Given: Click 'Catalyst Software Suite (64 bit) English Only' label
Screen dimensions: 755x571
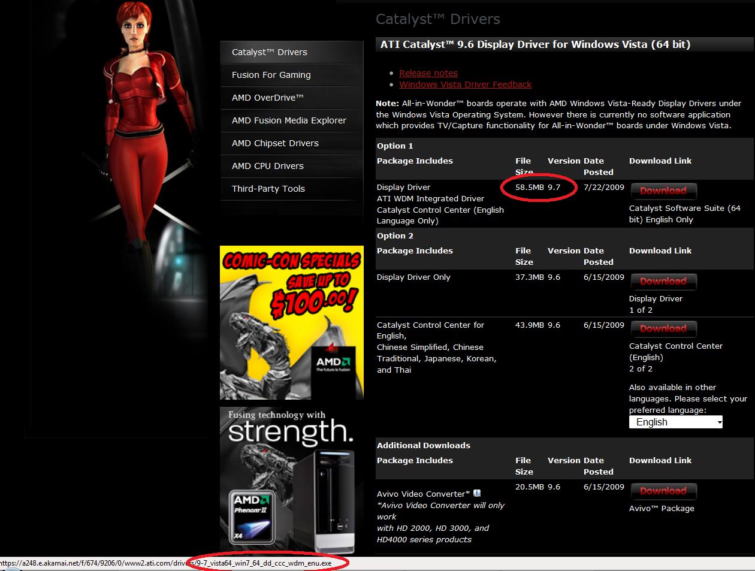Looking at the screenshot, I should 685,214.
